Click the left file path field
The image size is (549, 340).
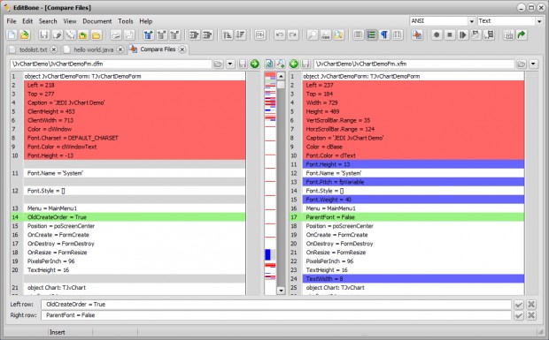(x=111, y=64)
